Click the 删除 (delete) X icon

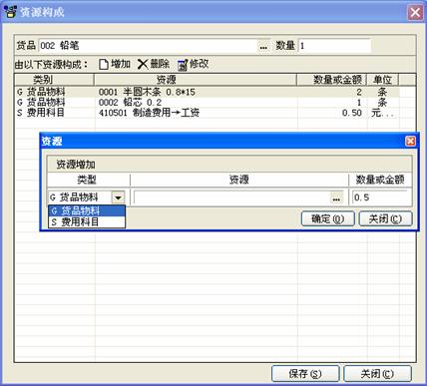tap(143, 64)
